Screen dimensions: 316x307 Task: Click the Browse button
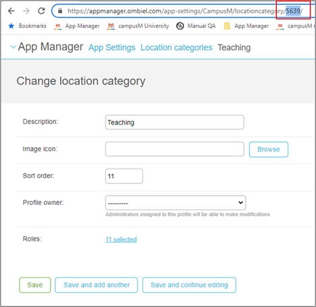coord(269,149)
